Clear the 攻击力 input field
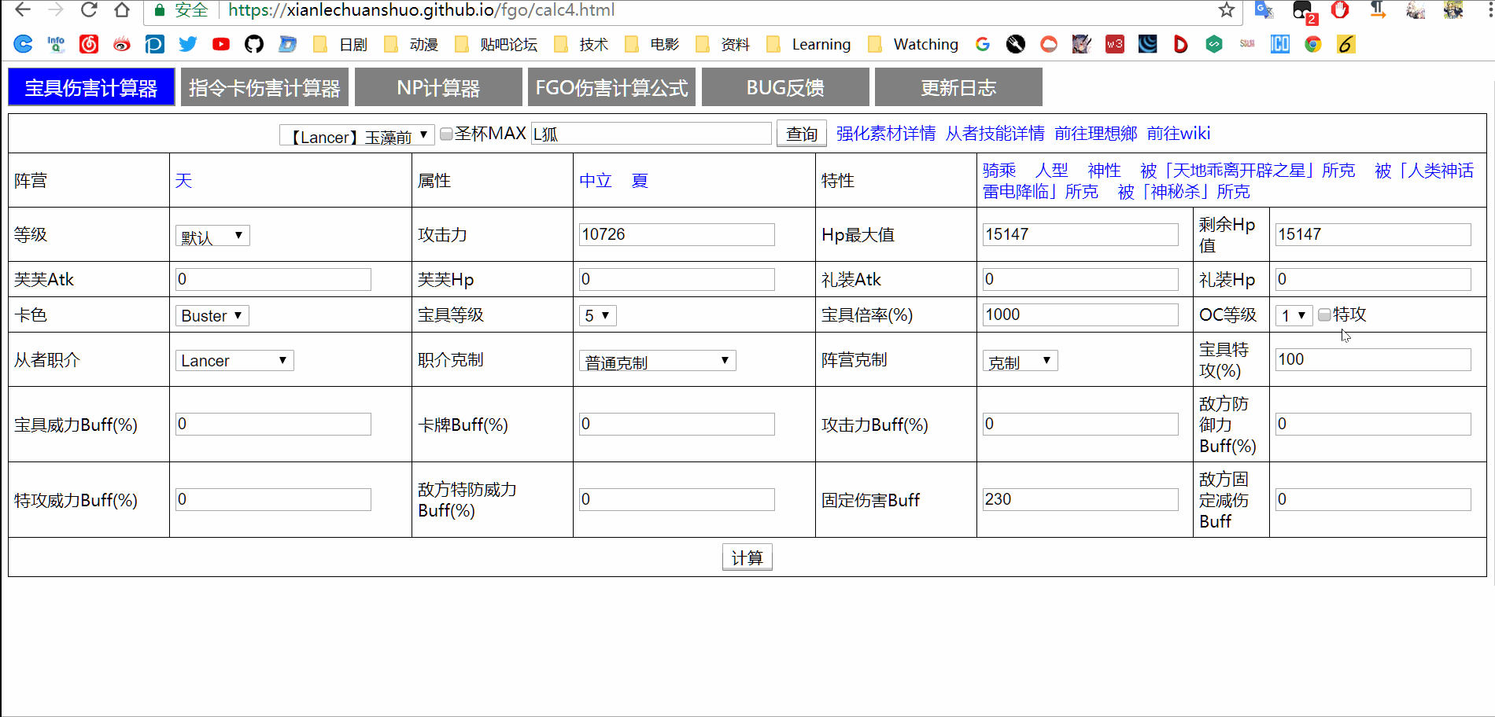Viewport: 1495px width, 717px height. 676,233
